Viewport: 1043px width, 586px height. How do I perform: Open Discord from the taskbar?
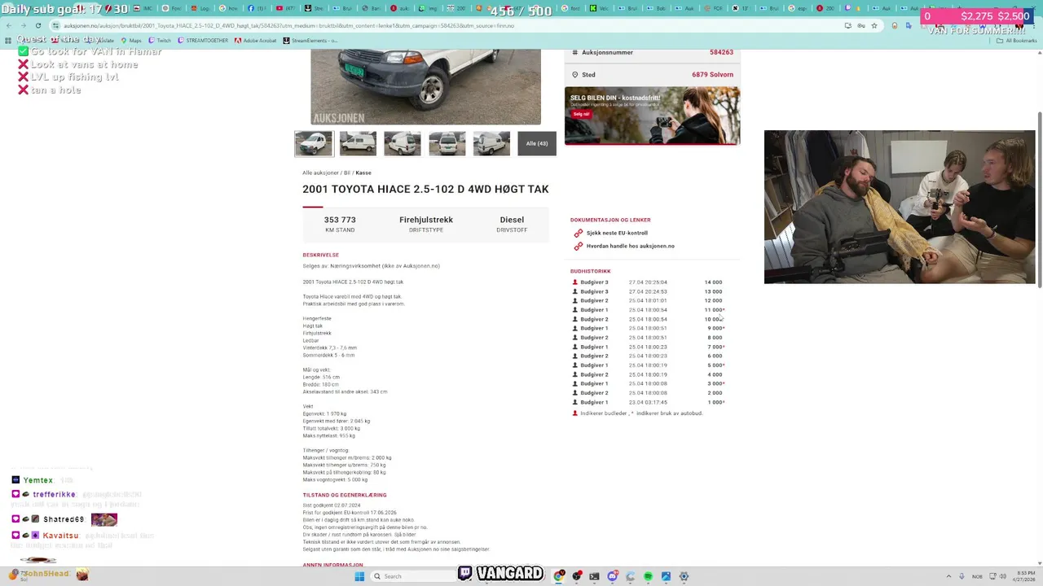pos(612,576)
